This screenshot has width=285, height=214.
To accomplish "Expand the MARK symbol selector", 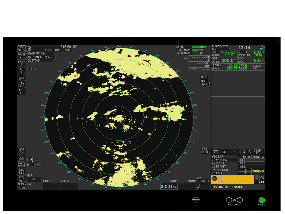I will point(35,179).
